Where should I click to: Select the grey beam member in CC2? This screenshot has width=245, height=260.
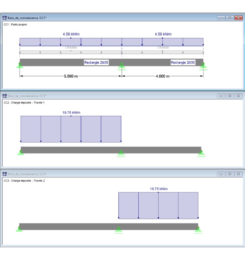pyautogui.click(x=111, y=150)
